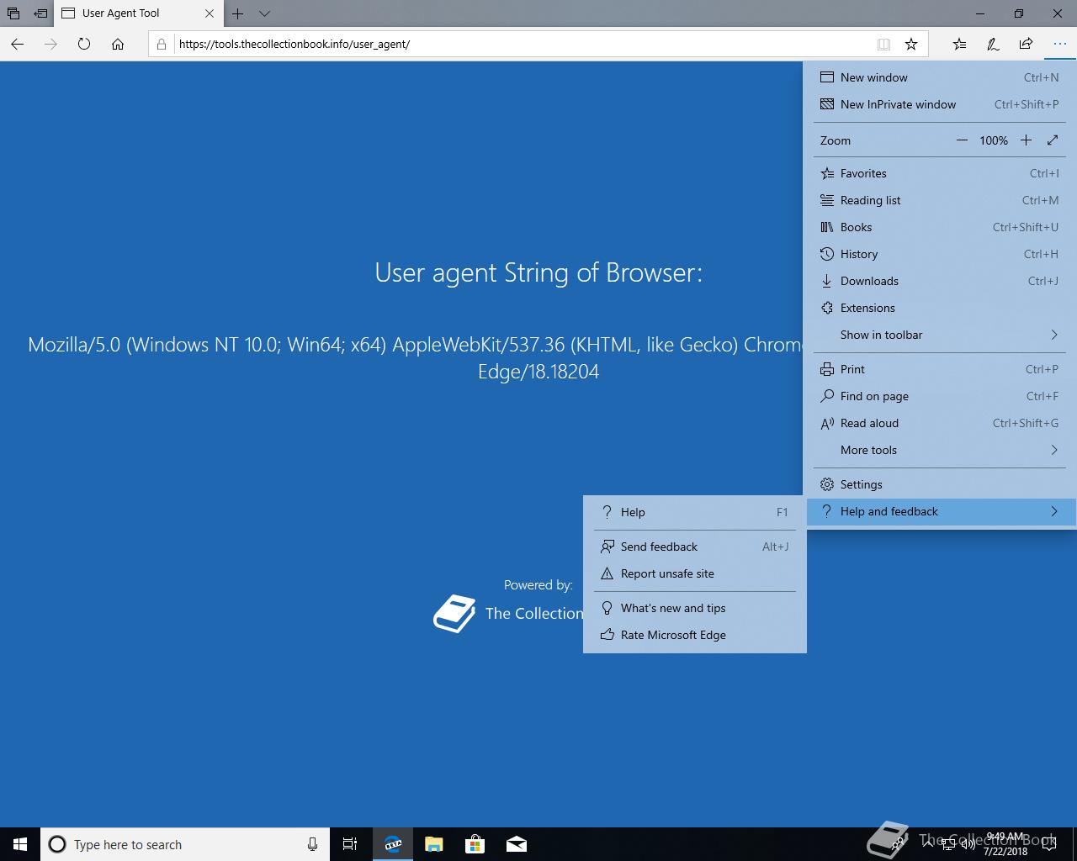Image resolution: width=1077 pixels, height=861 pixels.
Task: Open Mail app from taskbar
Action: (517, 844)
